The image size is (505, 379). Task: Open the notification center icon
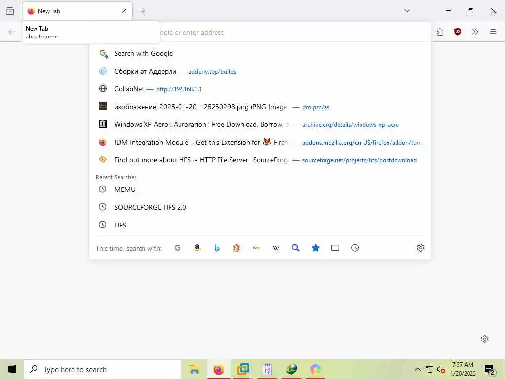[x=490, y=369]
